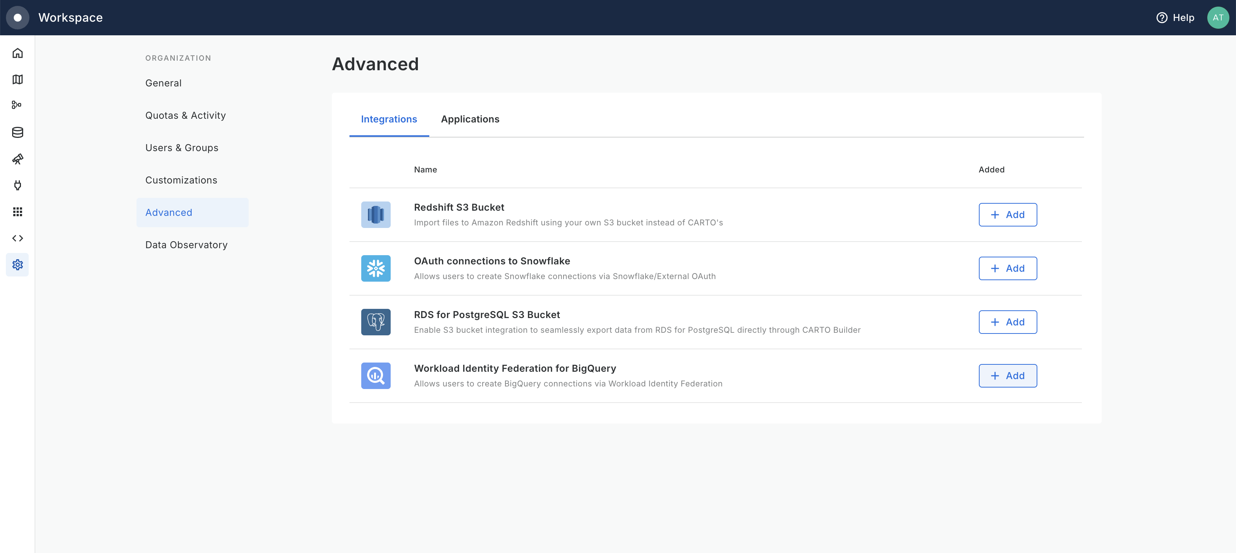Open the Applications grid icon
The width and height of the screenshot is (1236, 553).
[x=18, y=211]
